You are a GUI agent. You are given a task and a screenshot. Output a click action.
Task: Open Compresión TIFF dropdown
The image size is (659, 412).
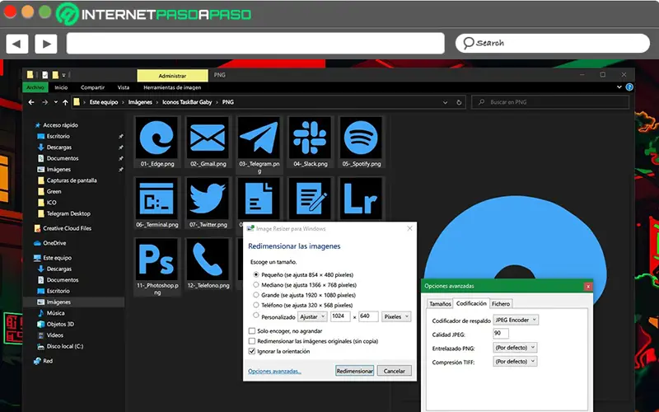[x=515, y=362]
